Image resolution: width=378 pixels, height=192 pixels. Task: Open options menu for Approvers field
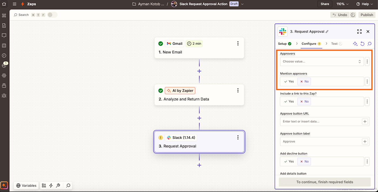[367, 62]
